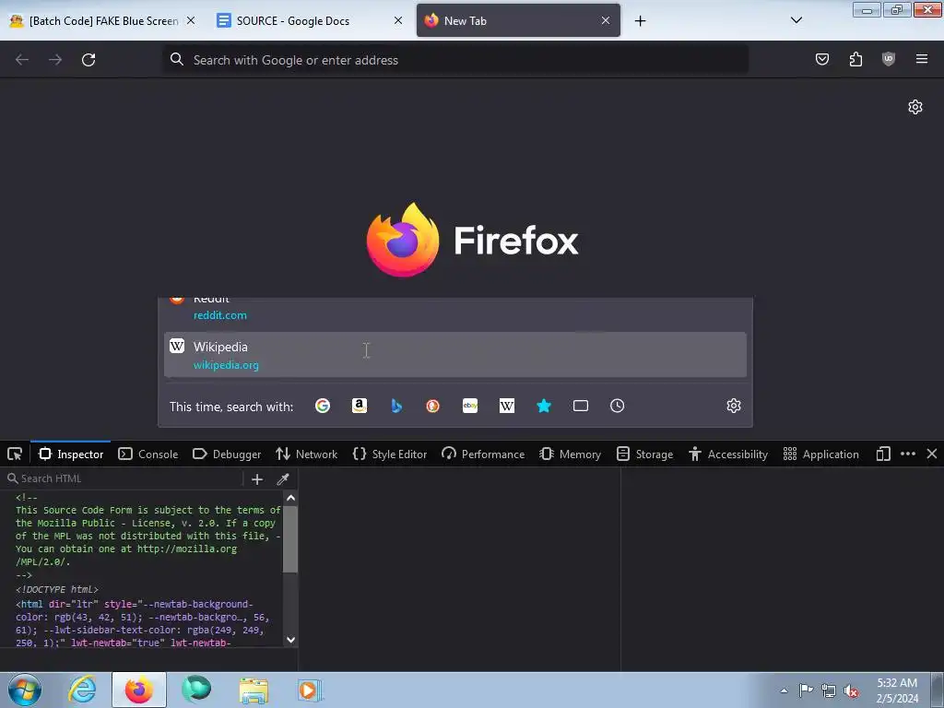Viewport: 944px width, 708px height.
Task: Grab a color with the eyedropper
Action: (283, 479)
